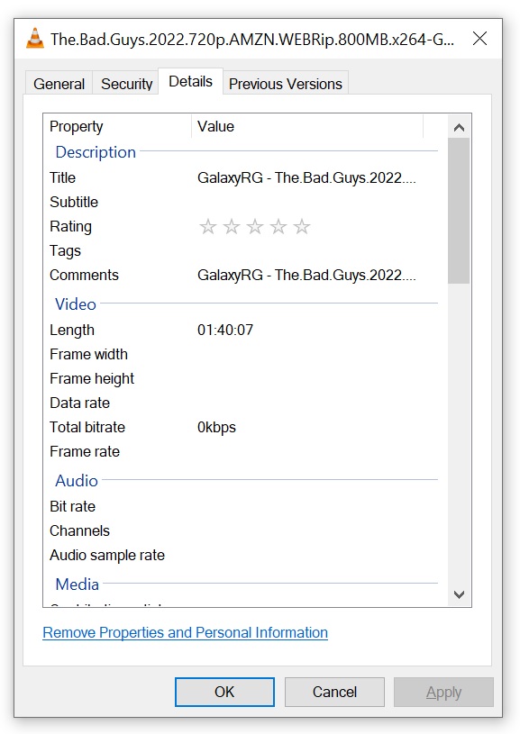Select the Details tab

coord(190,81)
